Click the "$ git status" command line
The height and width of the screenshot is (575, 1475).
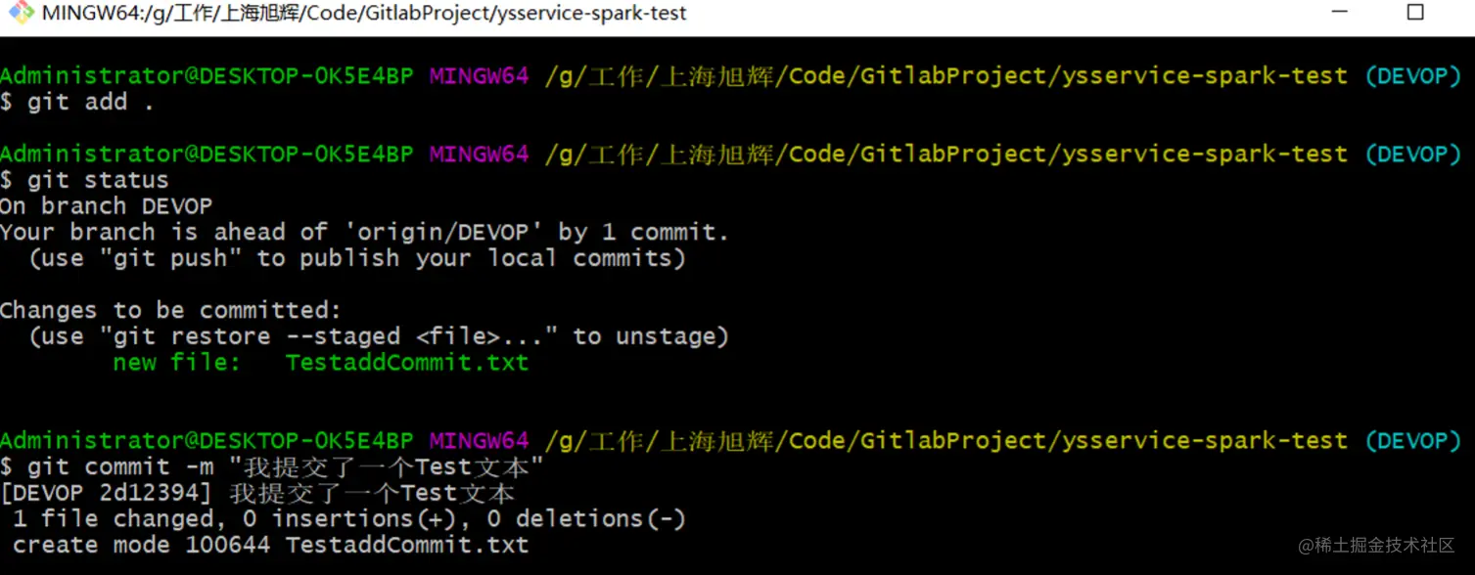pyautogui.click(x=84, y=180)
